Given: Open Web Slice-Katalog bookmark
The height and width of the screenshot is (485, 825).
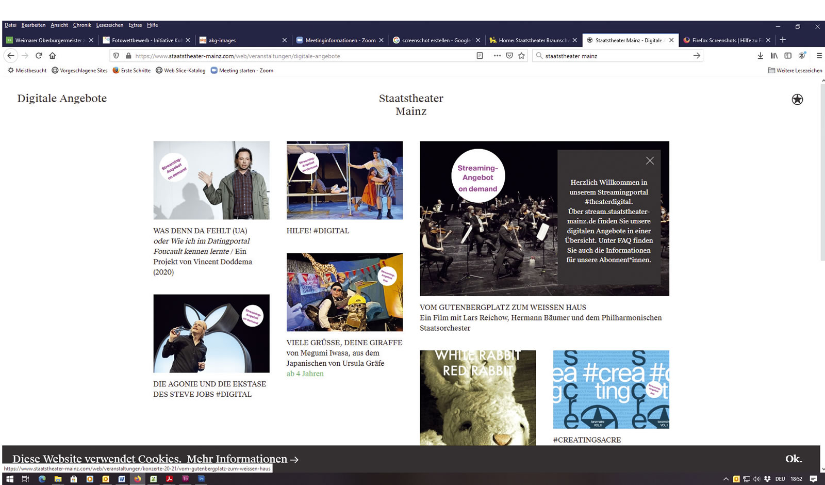Looking at the screenshot, I should coord(180,71).
